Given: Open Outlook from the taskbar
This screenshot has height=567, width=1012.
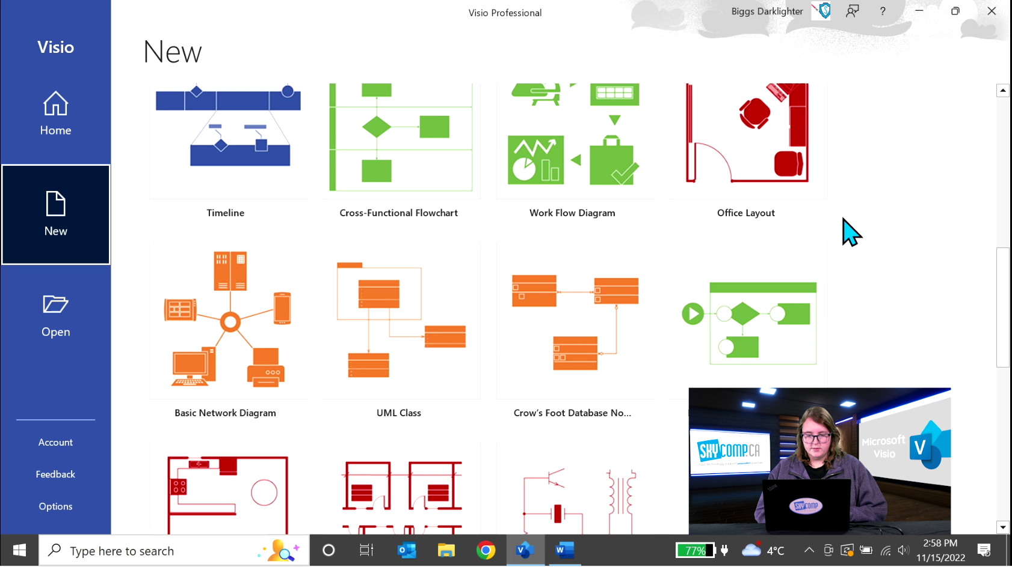Looking at the screenshot, I should [x=407, y=550].
